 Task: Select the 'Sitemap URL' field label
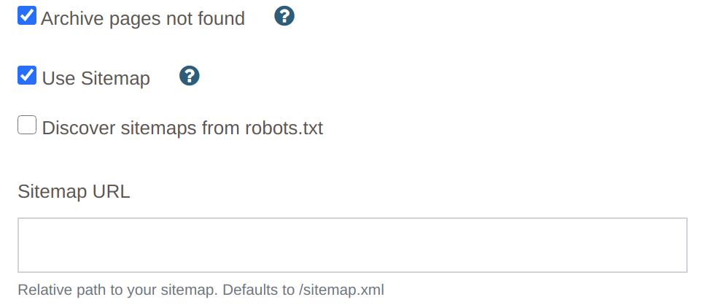tap(74, 191)
